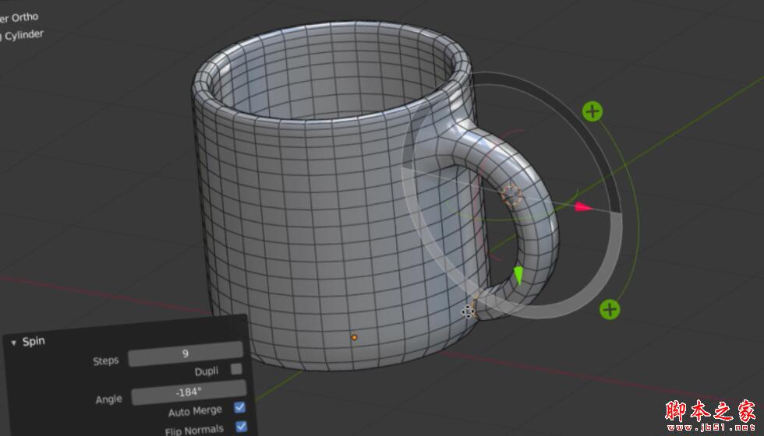Click the jb51.net watermark link
764x436 pixels.
click(713, 427)
